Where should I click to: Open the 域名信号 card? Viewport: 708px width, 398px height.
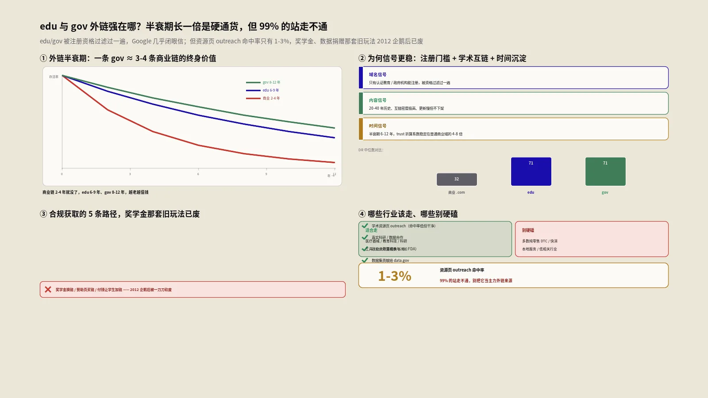513,78
